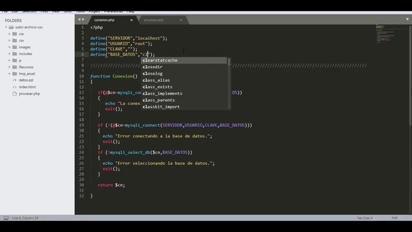Open the Selection menu

[x=29, y=12]
